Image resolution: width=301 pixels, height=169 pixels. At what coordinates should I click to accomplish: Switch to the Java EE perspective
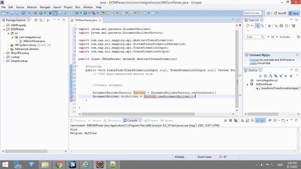pyautogui.click(x=280, y=13)
